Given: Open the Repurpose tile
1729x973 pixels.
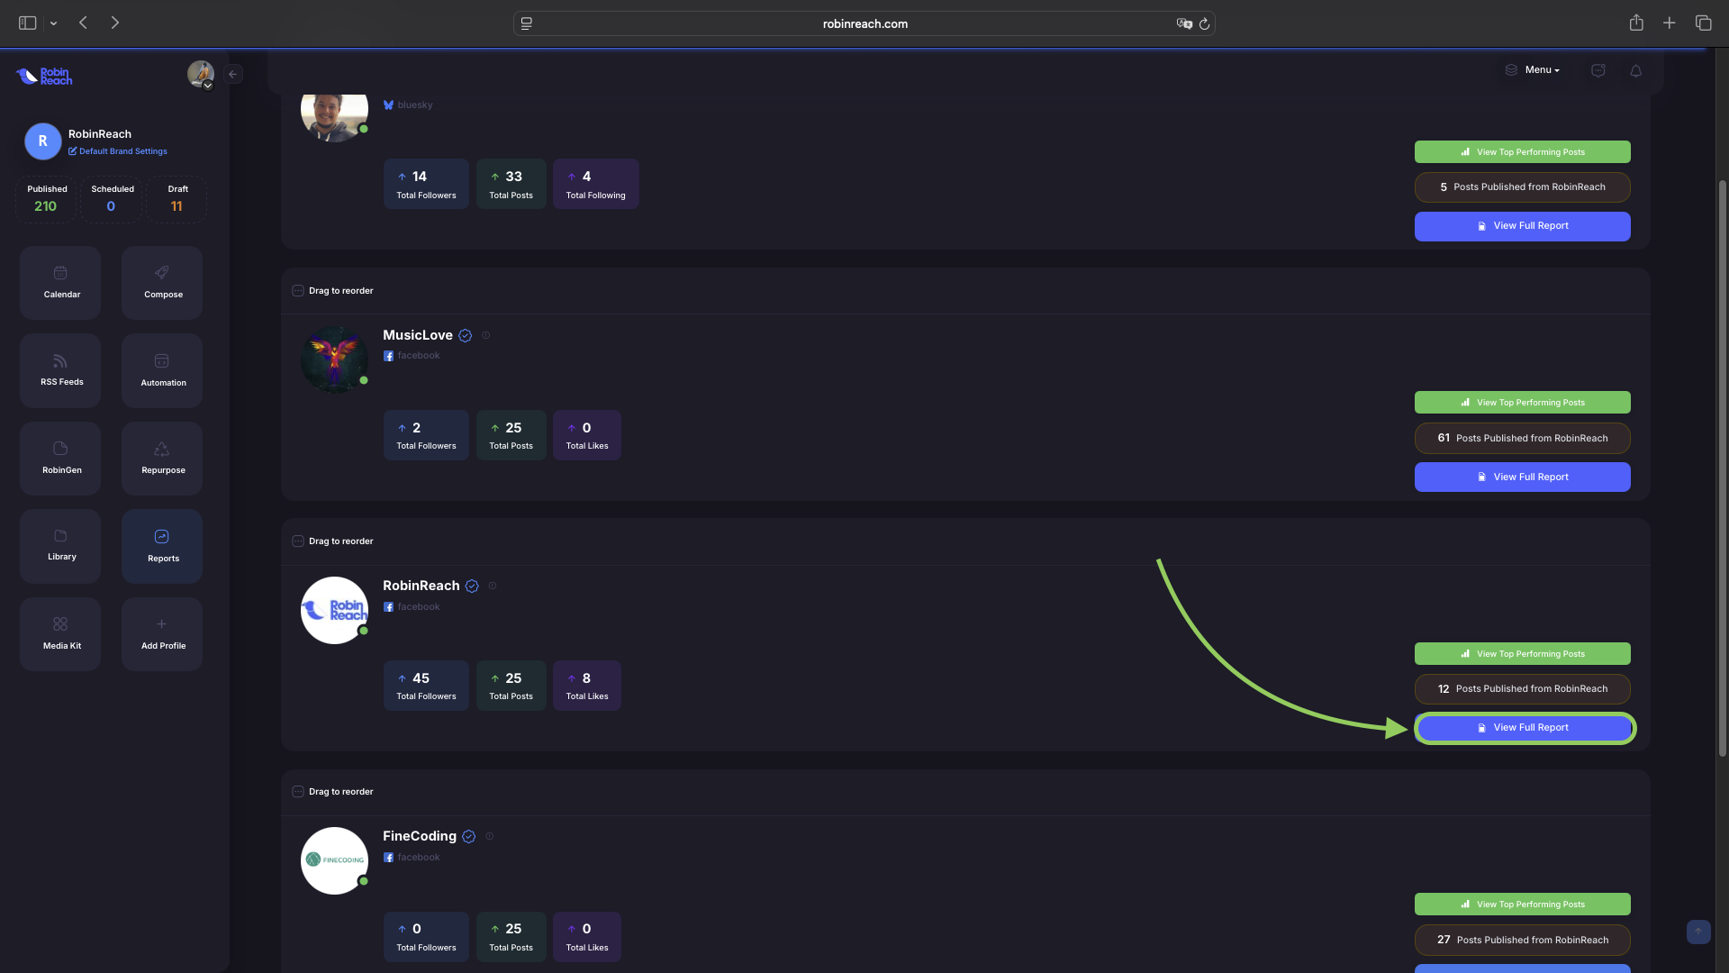Looking at the screenshot, I should (162, 458).
